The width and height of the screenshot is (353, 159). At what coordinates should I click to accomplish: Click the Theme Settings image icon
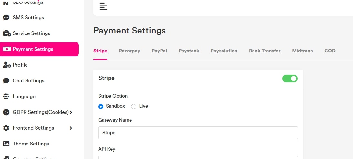click(x=6, y=144)
